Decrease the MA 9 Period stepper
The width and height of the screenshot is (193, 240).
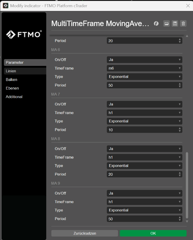click(180, 220)
